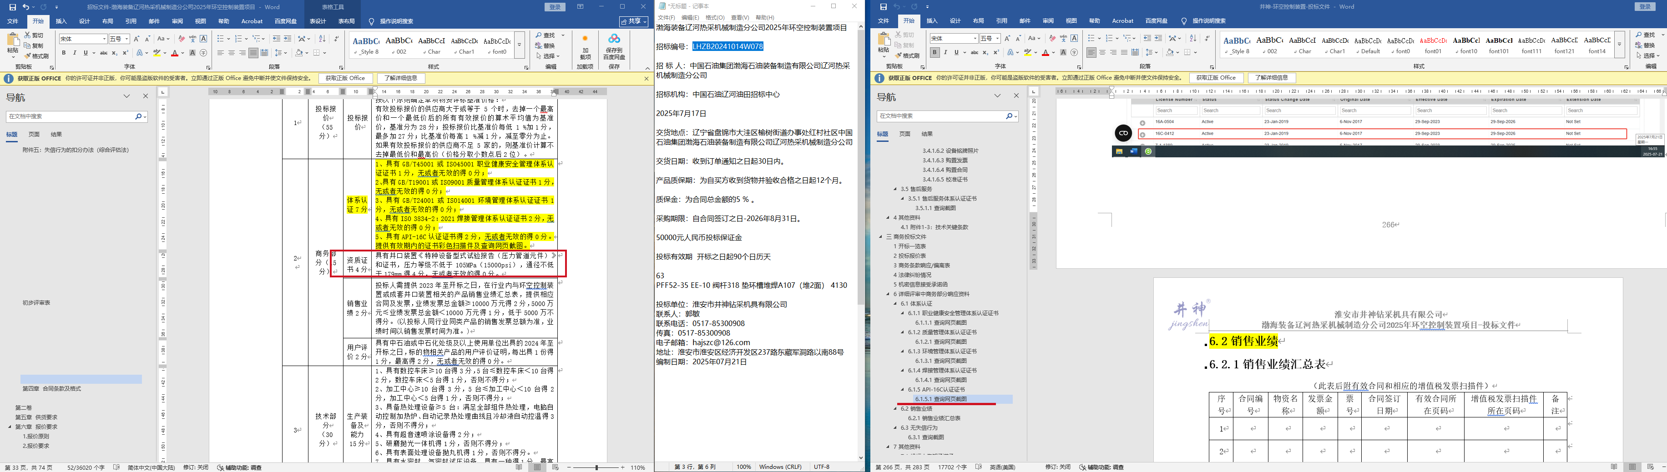The width and height of the screenshot is (1667, 472).
Task: Show paragraph marks in left Word window
Action: pyautogui.click(x=336, y=39)
